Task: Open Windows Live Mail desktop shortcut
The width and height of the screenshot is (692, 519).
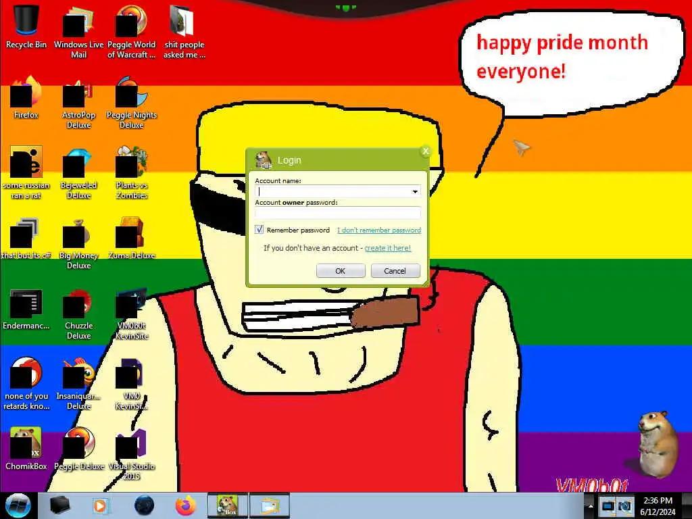Action: coord(78,31)
